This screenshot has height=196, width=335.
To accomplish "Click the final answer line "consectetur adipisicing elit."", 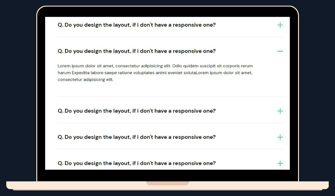I will [x=85, y=80].
